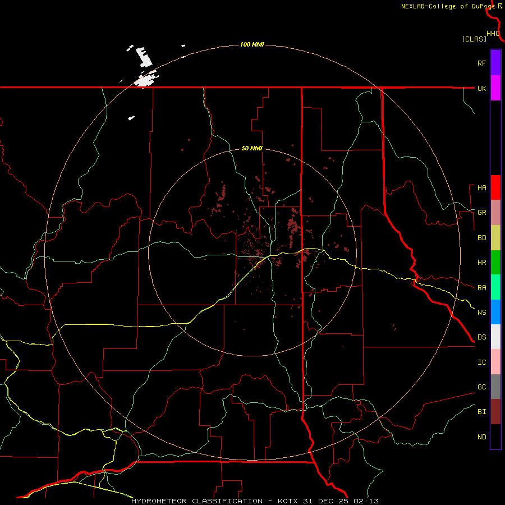Click the BI legend label
The image size is (505, 505).
(481, 412)
